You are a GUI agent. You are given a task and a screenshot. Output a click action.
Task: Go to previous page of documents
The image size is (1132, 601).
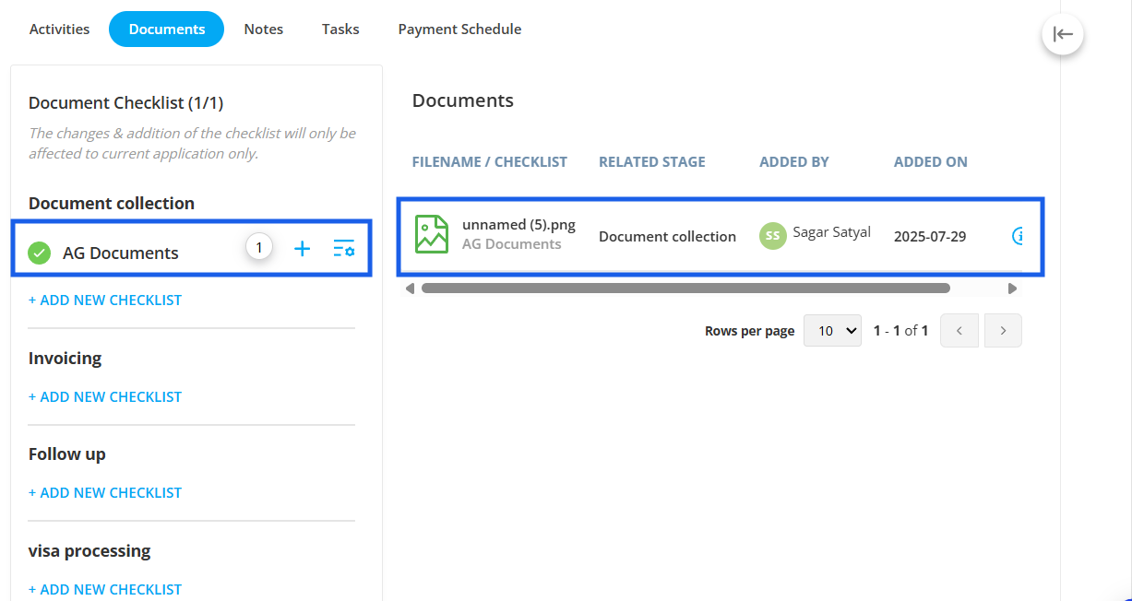pyautogui.click(x=959, y=331)
